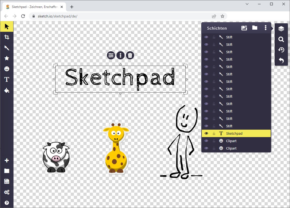Select the Fill bucket tool
Viewport: 290px width, 208px height.
(x=7, y=90)
